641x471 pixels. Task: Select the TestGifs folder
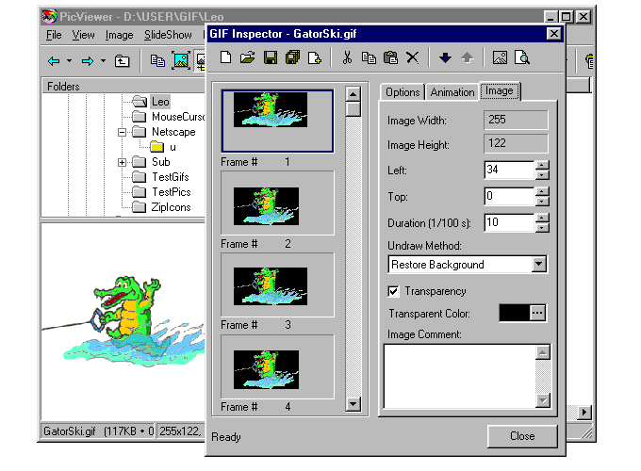[x=161, y=177]
